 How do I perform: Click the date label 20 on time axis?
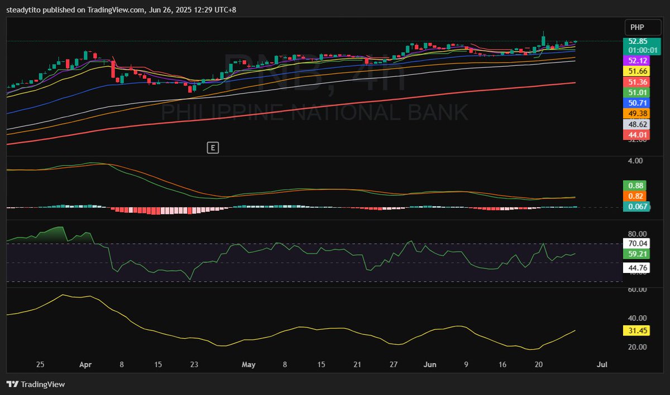click(539, 364)
